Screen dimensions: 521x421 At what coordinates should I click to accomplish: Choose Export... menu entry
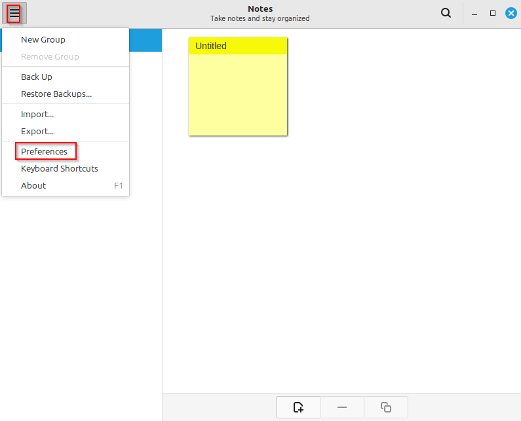pyautogui.click(x=66, y=131)
